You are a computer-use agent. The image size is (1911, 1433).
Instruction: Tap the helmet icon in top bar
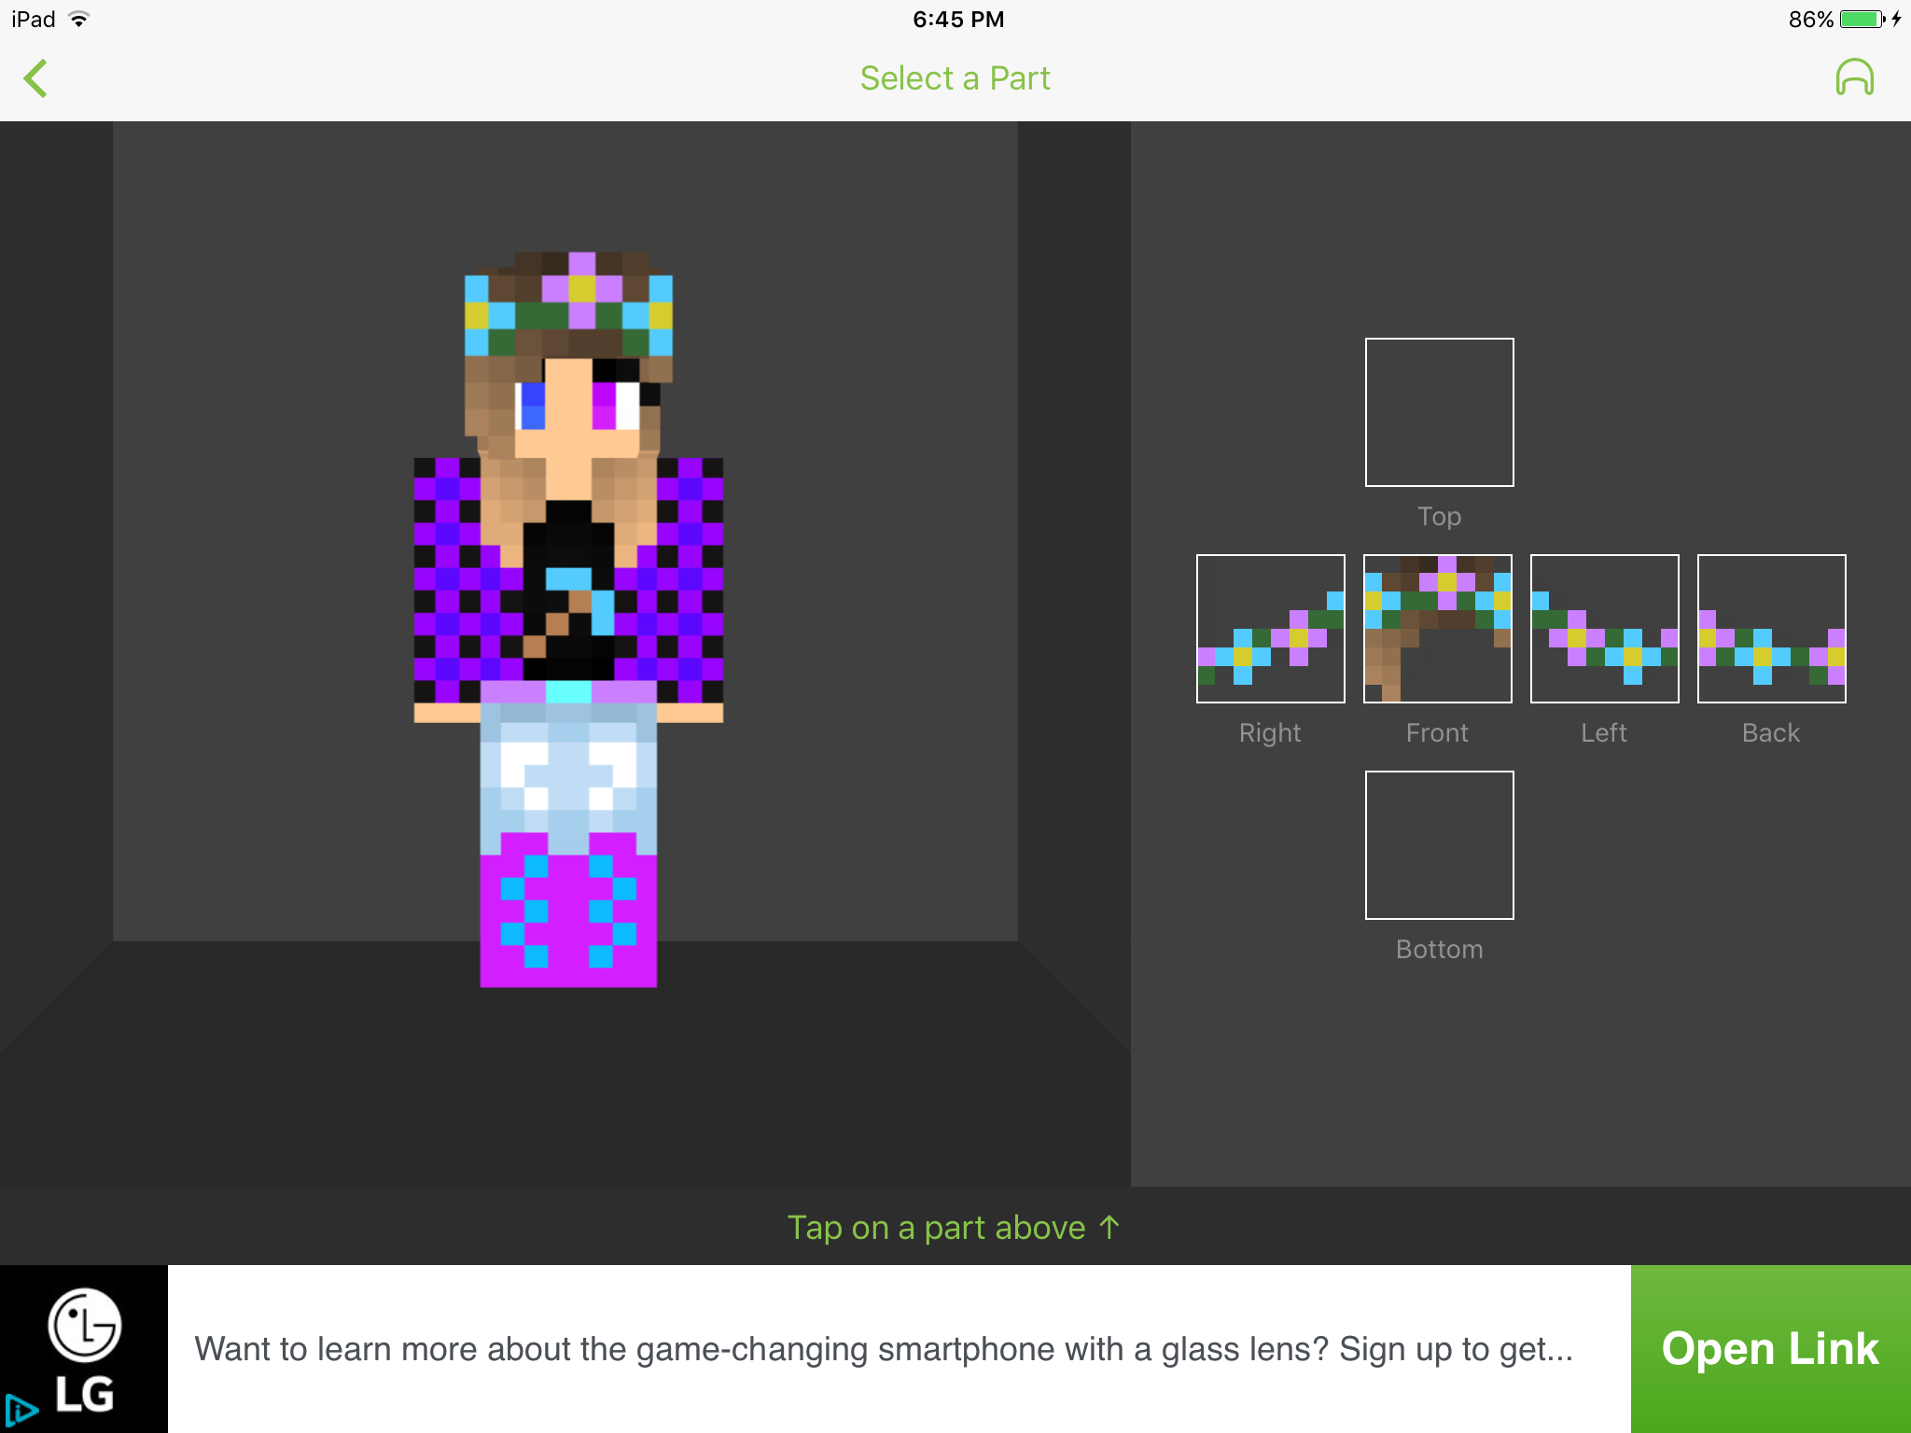[1854, 77]
